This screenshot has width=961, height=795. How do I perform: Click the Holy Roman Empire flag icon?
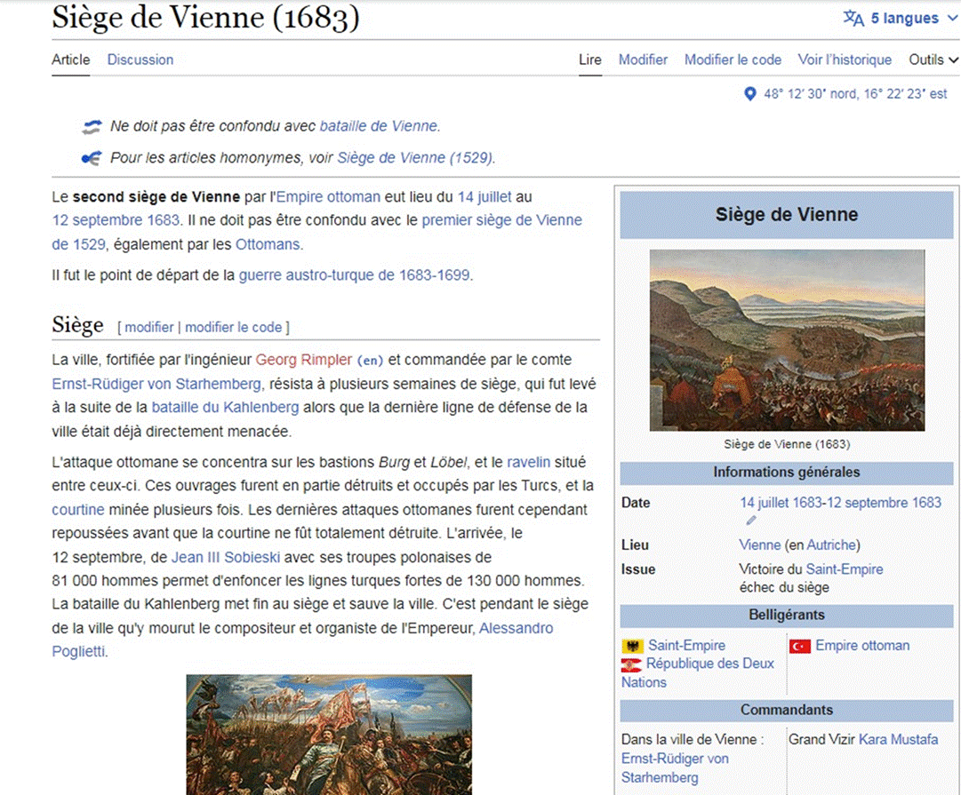coord(632,646)
